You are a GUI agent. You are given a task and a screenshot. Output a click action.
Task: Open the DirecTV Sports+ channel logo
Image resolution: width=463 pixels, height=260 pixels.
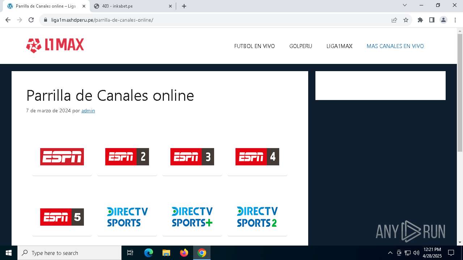pyautogui.click(x=192, y=217)
